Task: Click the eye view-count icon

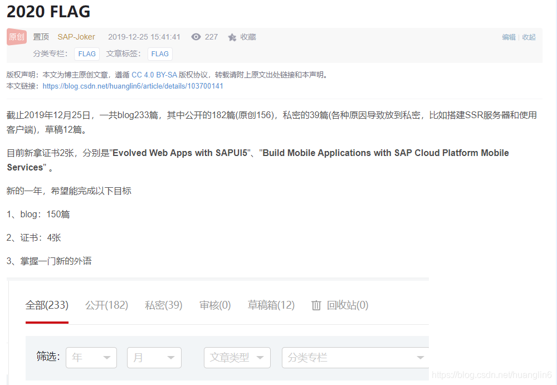Action: click(x=196, y=37)
